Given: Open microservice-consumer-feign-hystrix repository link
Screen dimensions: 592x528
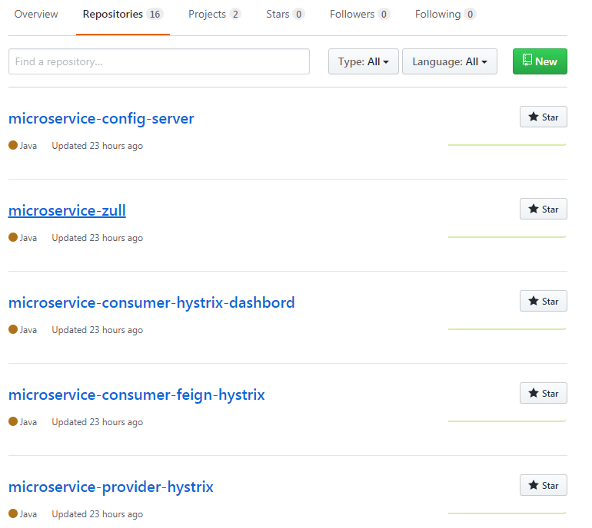Looking at the screenshot, I should (x=136, y=395).
